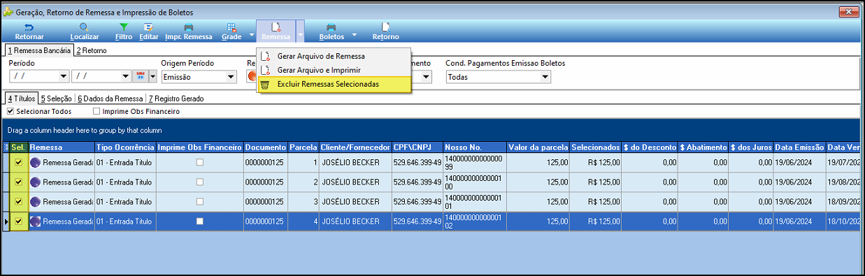Screen dimensions: 865x276
Task: Click the Boletos printer icon
Action: coord(331,27)
